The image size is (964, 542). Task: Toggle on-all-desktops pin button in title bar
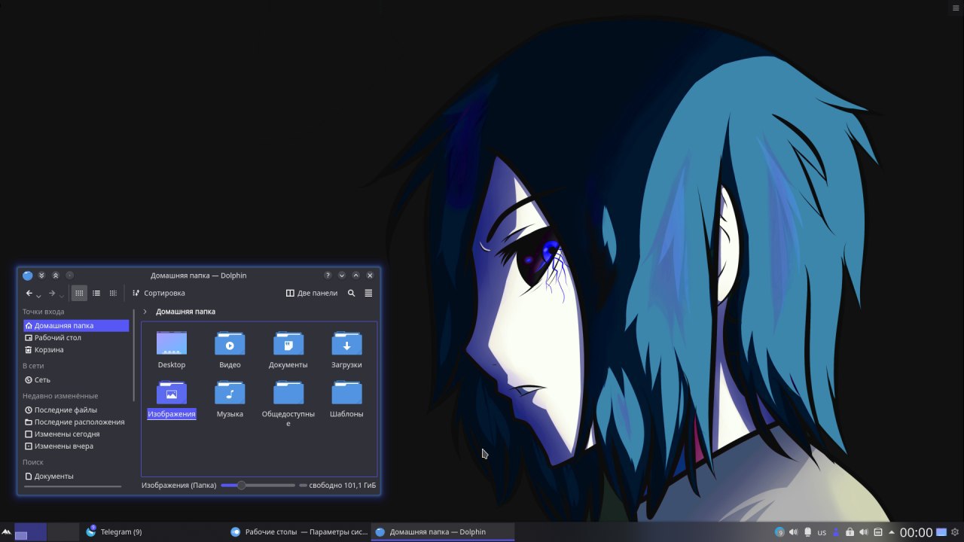point(69,276)
